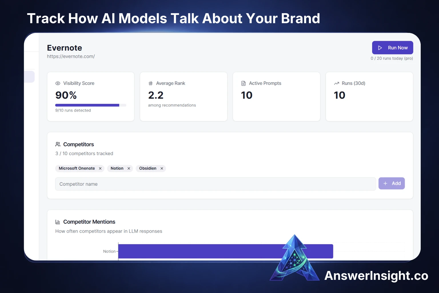
Task: Click the people icon beside Competitors heading
Action: [x=58, y=144]
